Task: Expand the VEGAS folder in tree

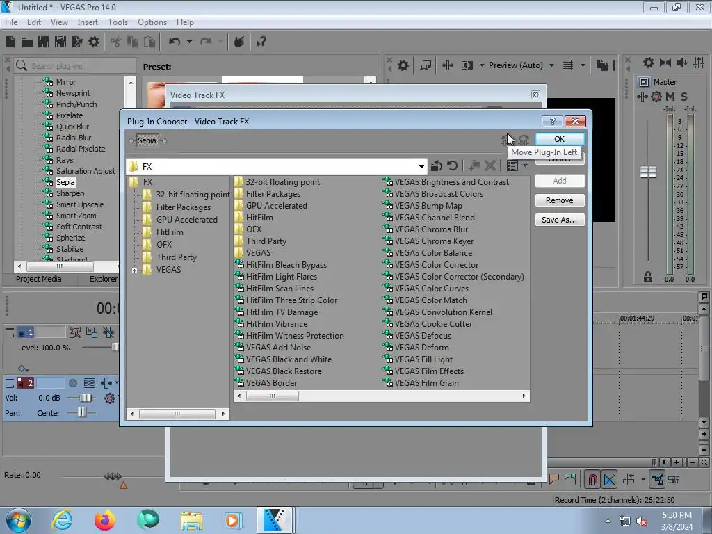Action: [134, 270]
